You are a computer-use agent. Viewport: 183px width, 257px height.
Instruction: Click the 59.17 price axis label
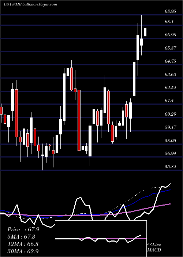click(x=171, y=127)
